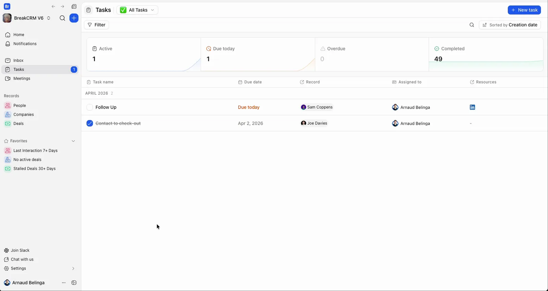
Task: Click Sam Coppens record chip
Action: [x=317, y=107]
